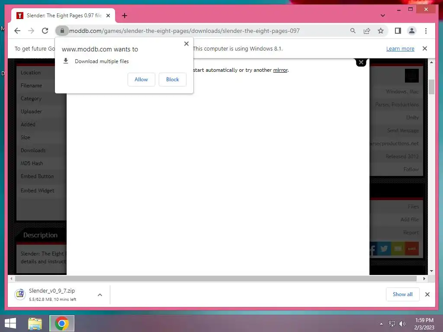Close the download overlay dialog
Viewport: 443px width, 332px height.
pos(361,62)
